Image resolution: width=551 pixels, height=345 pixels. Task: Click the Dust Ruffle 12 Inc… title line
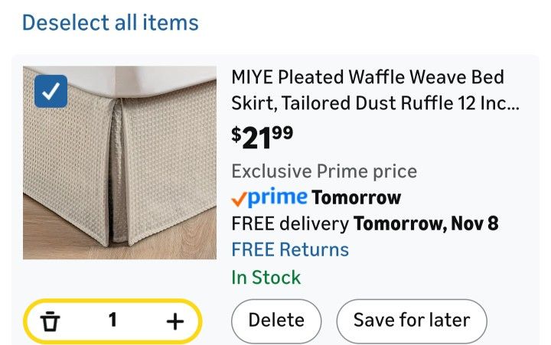pyautogui.click(x=375, y=103)
